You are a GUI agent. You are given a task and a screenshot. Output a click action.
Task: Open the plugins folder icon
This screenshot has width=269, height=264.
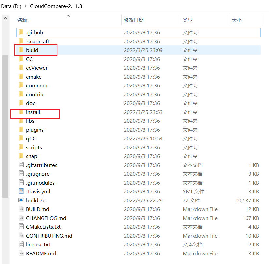(22, 130)
